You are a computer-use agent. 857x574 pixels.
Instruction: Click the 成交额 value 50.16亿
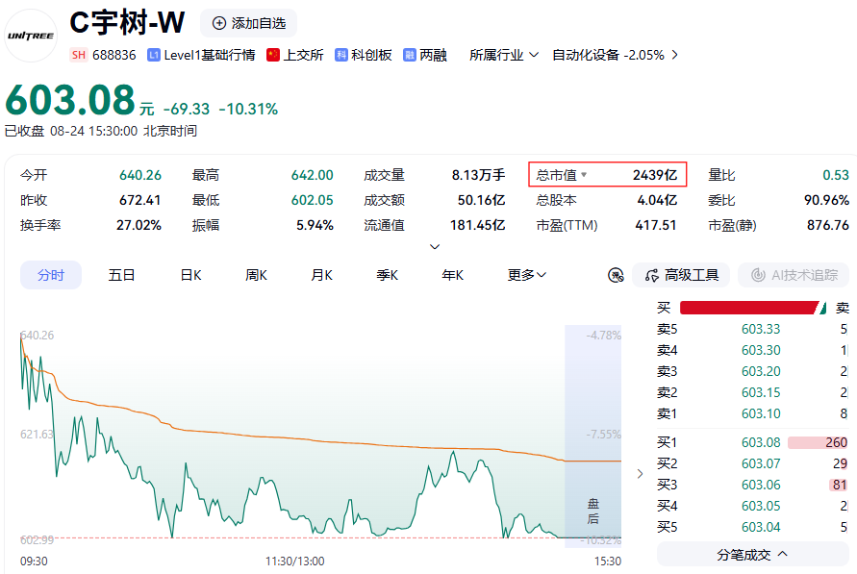pos(481,200)
